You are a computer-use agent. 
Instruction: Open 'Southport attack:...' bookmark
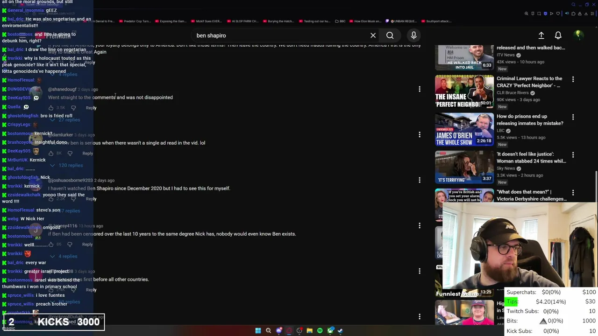coord(436,21)
